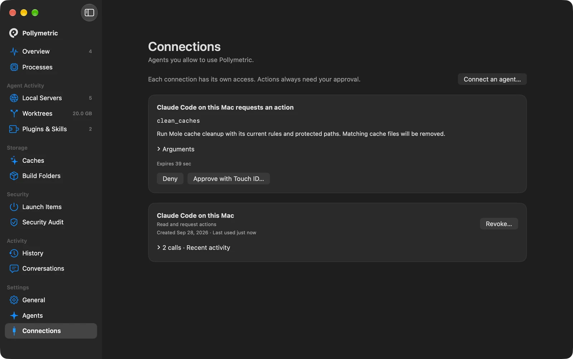This screenshot has height=359, width=573.
Task: Click the Plugins & Skills puzzle icon
Action: (x=14, y=129)
